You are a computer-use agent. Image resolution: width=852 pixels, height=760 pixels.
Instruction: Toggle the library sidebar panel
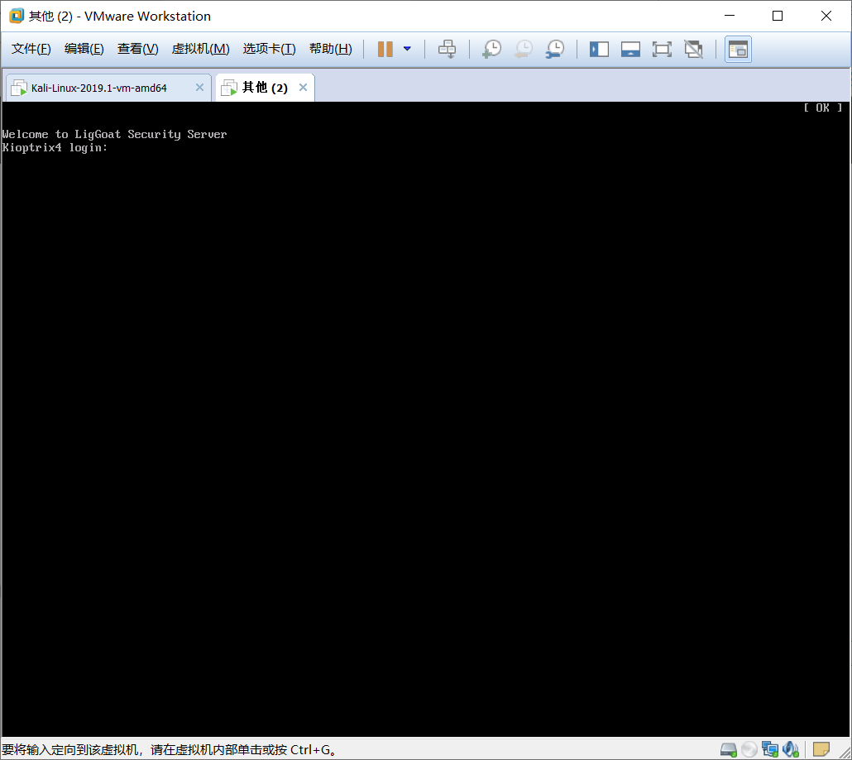(599, 49)
